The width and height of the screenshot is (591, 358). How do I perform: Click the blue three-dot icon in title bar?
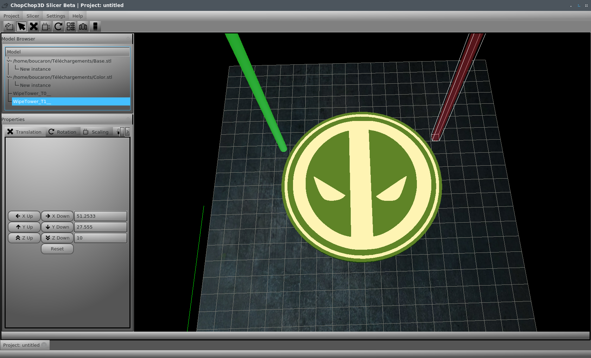click(x=579, y=6)
